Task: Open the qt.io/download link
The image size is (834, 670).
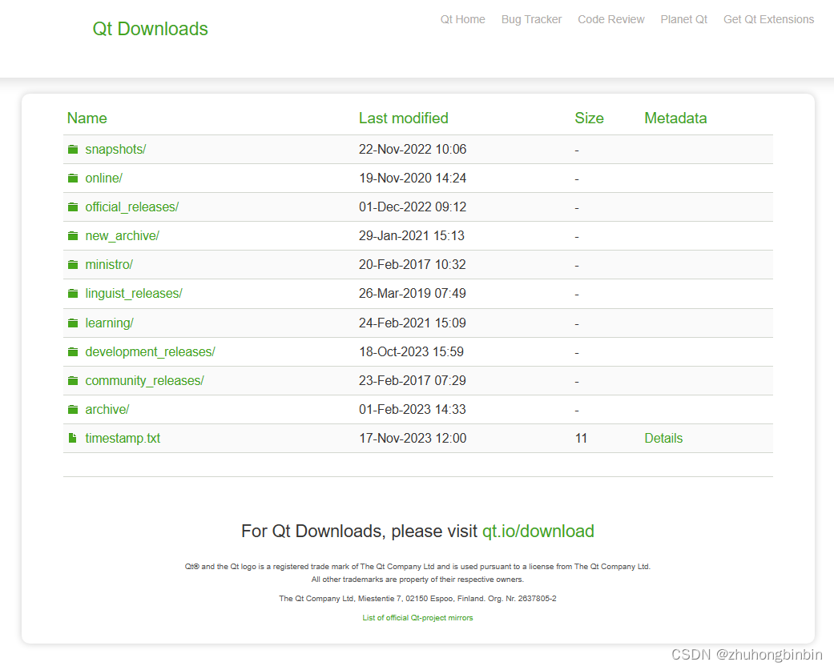Action: [538, 531]
